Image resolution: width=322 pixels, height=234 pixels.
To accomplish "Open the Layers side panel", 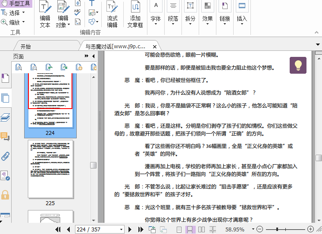I will pyautogui.click(x=5, y=117).
